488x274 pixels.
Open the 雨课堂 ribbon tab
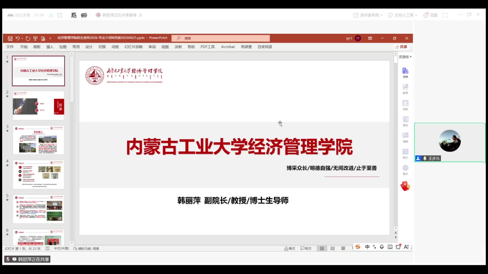pos(247,47)
